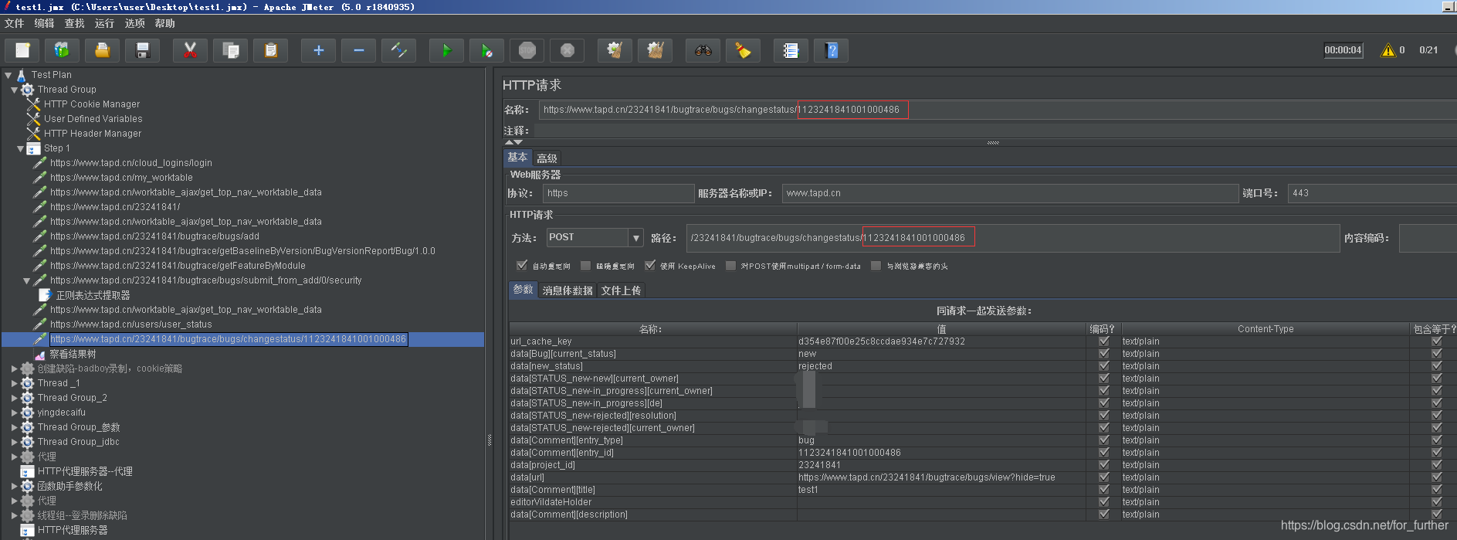Click the Toggle enable/disable icon

point(398,51)
